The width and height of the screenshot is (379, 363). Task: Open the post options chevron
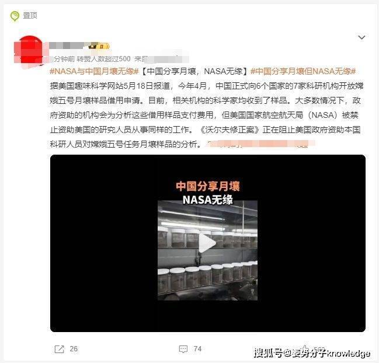click(361, 37)
